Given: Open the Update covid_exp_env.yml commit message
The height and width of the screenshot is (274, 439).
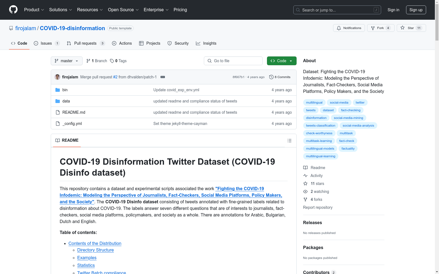Looking at the screenshot, I should (x=176, y=90).
